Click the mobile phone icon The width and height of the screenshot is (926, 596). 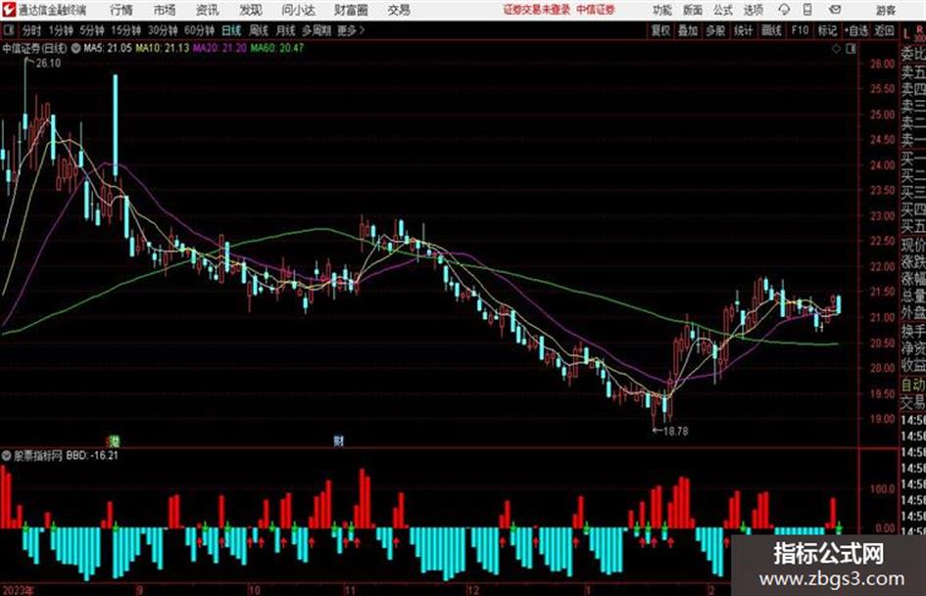pyautogui.click(x=807, y=10)
